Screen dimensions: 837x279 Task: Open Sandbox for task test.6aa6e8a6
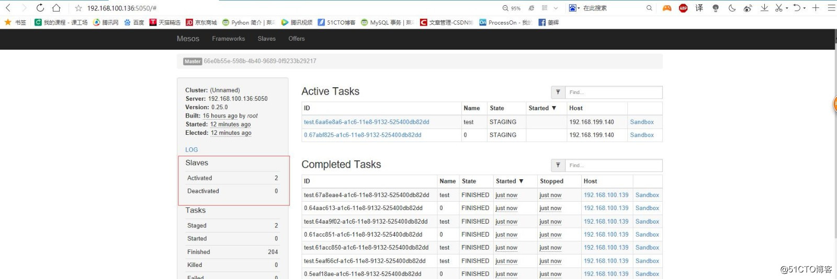point(642,122)
